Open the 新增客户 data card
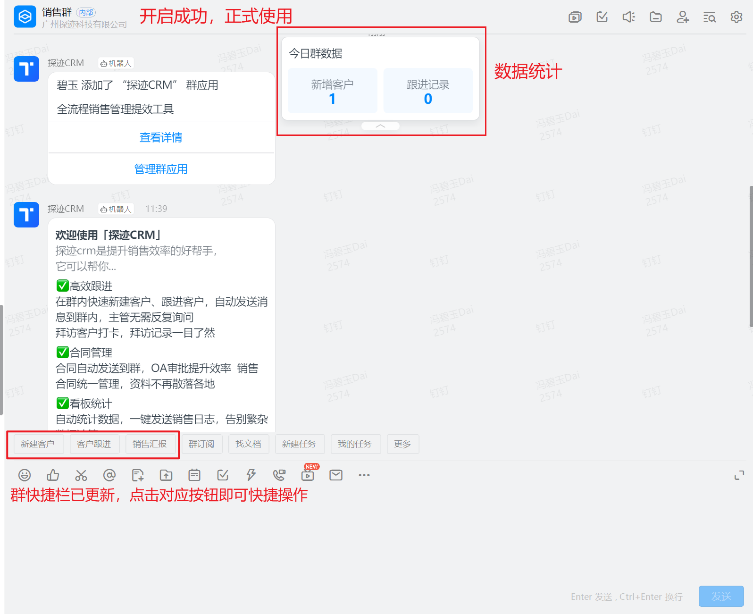Viewport: 753px width, 614px height. click(x=333, y=91)
